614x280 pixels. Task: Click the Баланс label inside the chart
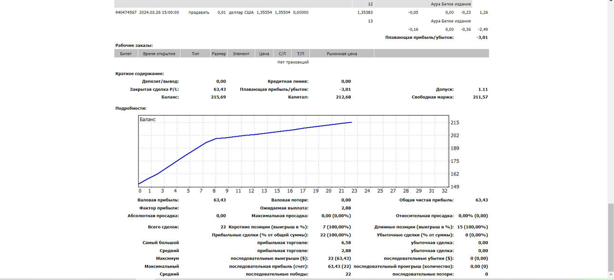point(148,120)
